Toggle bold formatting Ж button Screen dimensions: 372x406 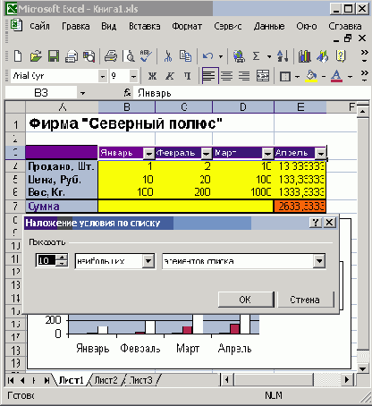pyautogui.click(x=152, y=76)
